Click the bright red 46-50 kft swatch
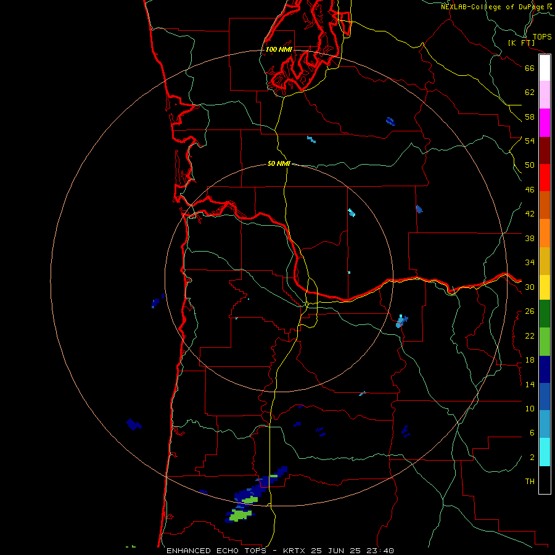 pos(545,178)
